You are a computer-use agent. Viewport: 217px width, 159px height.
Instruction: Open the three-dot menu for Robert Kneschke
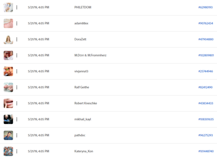pyautogui.click(x=17, y=103)
